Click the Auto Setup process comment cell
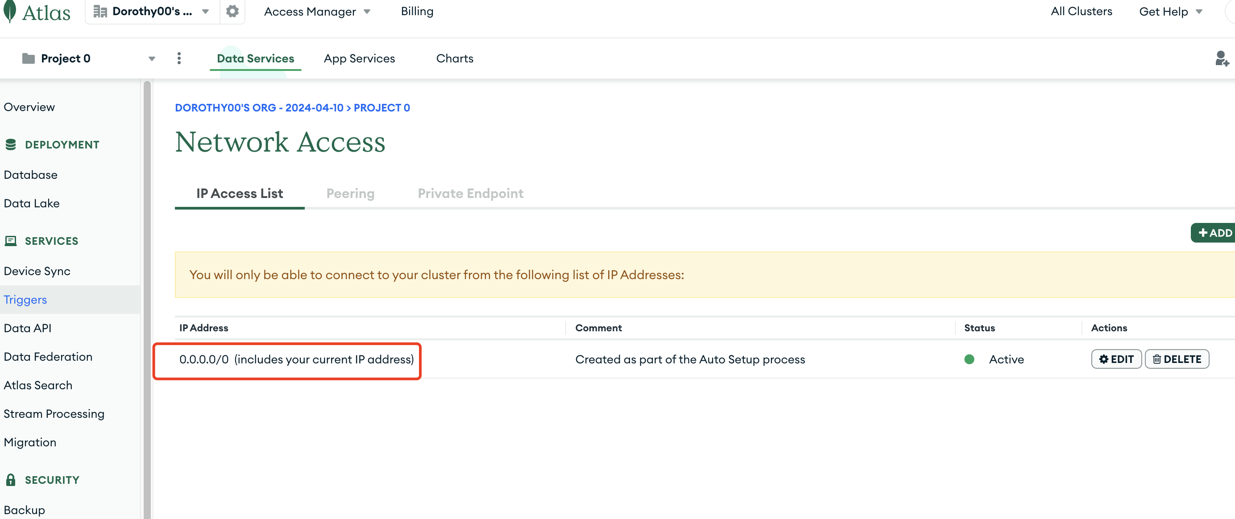 point(690,359)
